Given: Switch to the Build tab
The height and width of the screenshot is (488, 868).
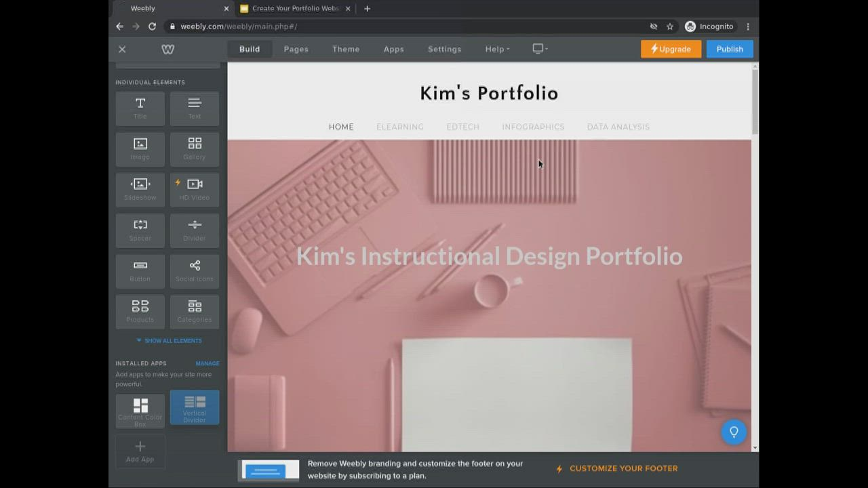Looking at the screenshot, I should tap(250, 49).
